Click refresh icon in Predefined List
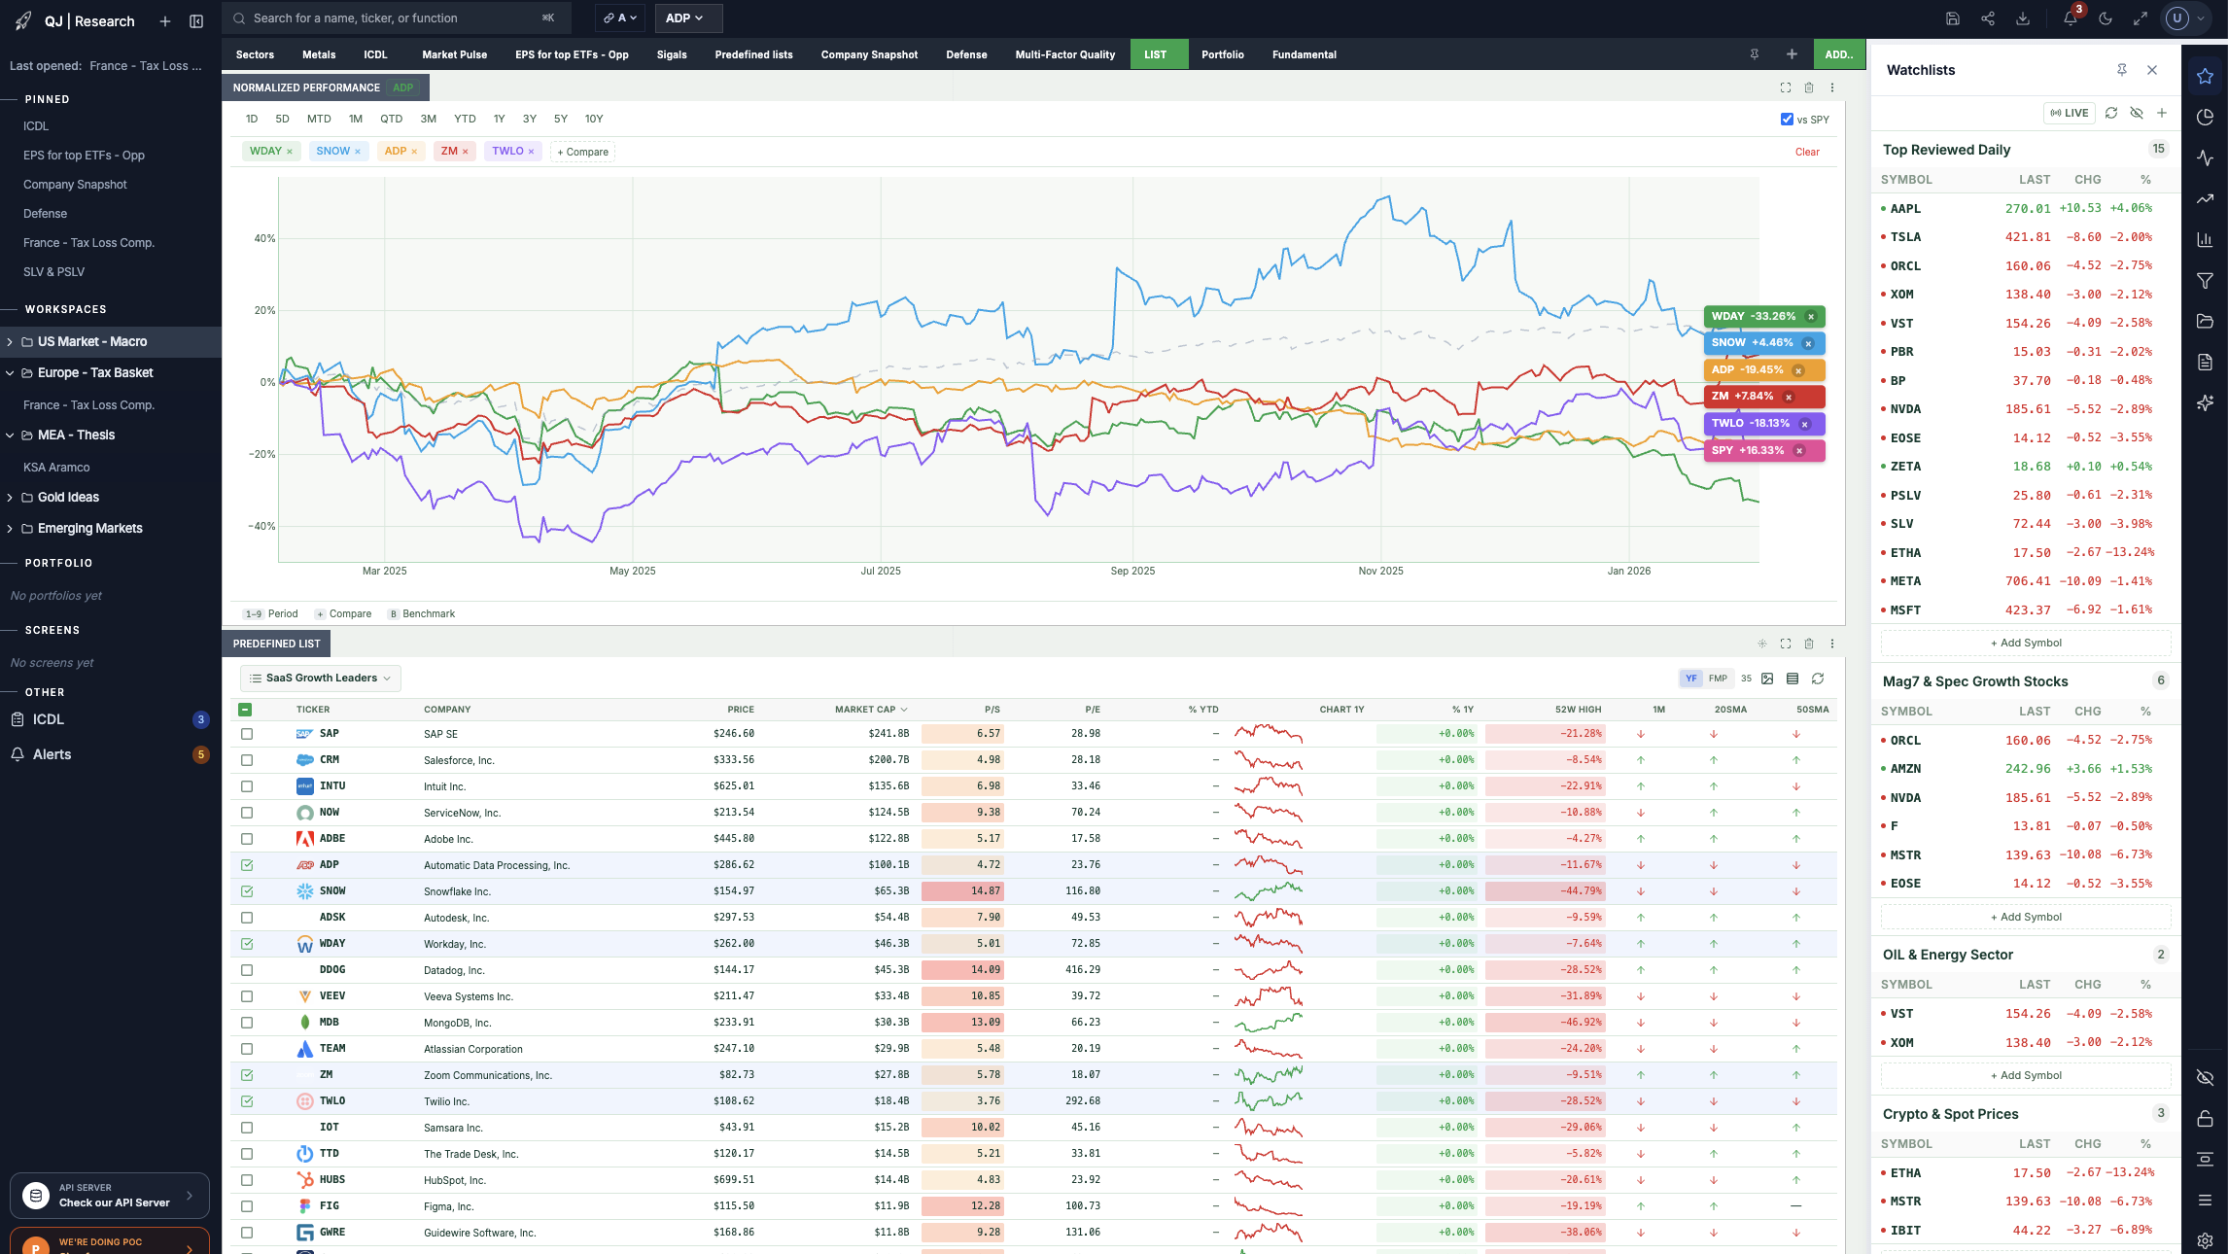This screenshot has height=1254, width=2228. click(x=1818, y=679)
